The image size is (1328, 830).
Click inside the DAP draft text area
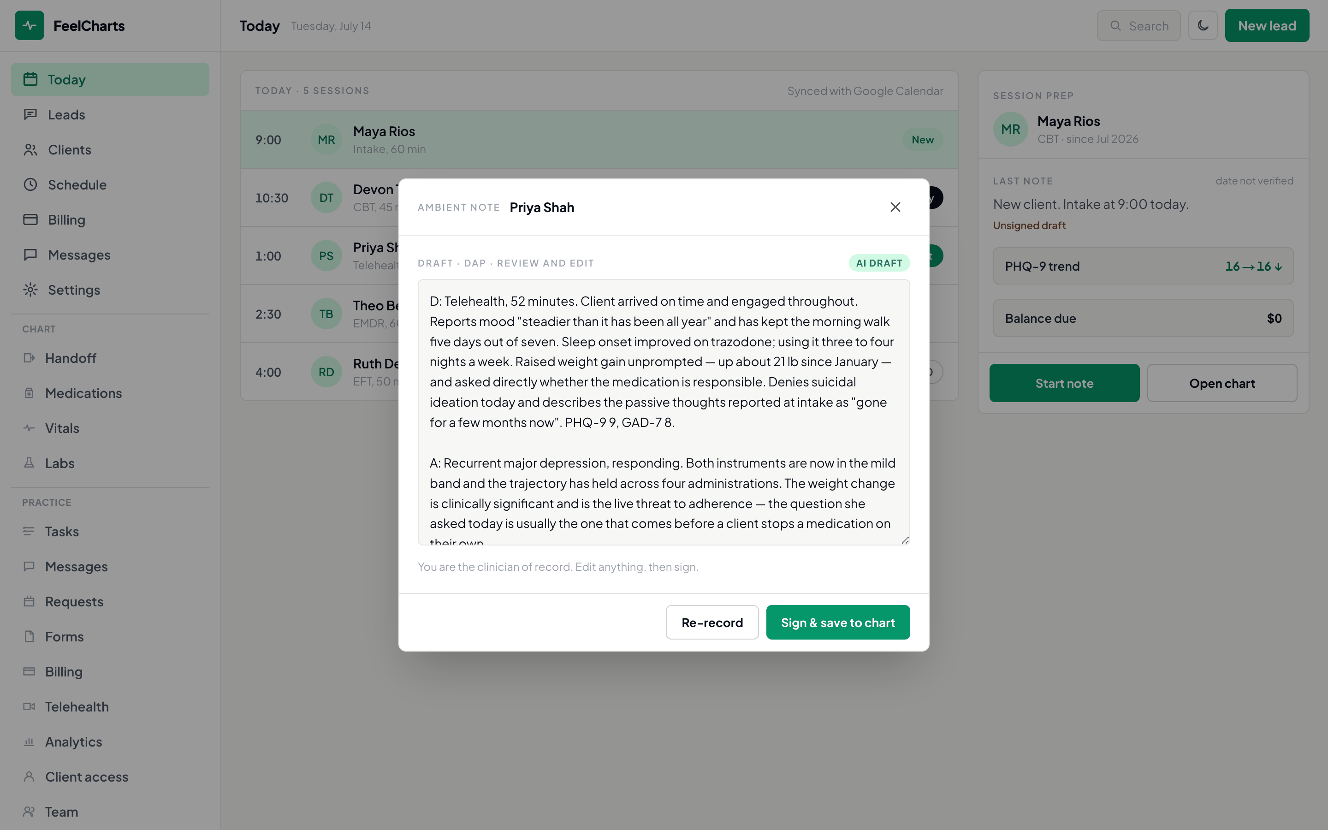click(664, 412)
